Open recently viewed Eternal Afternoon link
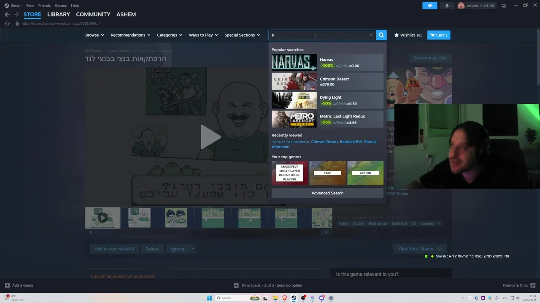Image resolution: width=540 pixels, height=303 pixels. [324, 144]
